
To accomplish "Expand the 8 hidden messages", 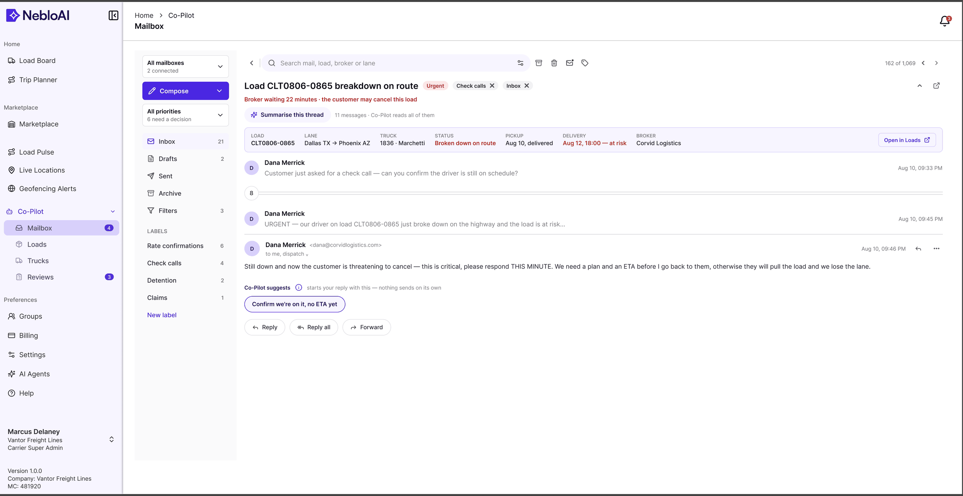I will [252, 193].
